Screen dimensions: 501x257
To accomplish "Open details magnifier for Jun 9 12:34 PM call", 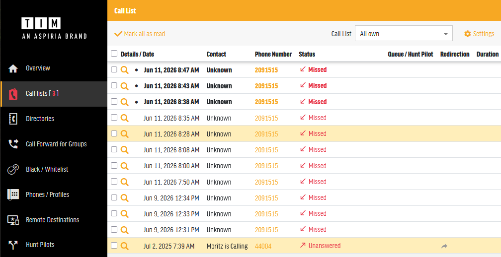I will pyautogui.click(x=125, y=198).
